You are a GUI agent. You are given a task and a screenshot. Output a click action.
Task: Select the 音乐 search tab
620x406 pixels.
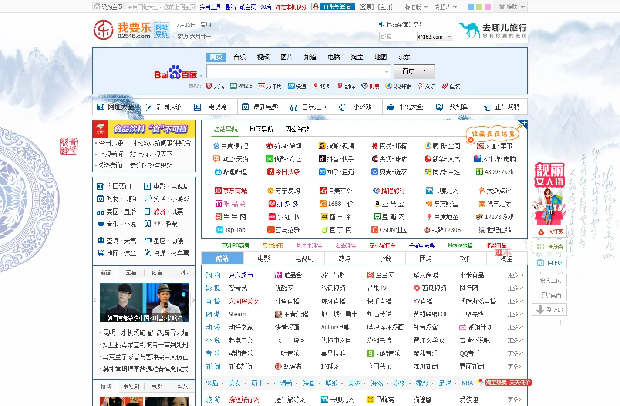click(x=239, y=57)
